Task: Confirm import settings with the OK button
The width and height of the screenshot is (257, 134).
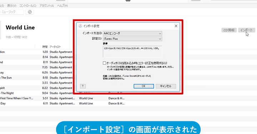Action: click(x=143, y=86)
